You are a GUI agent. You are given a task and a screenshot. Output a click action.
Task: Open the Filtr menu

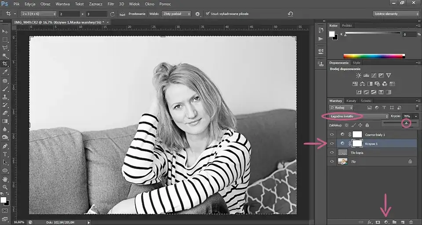[111, 4]
